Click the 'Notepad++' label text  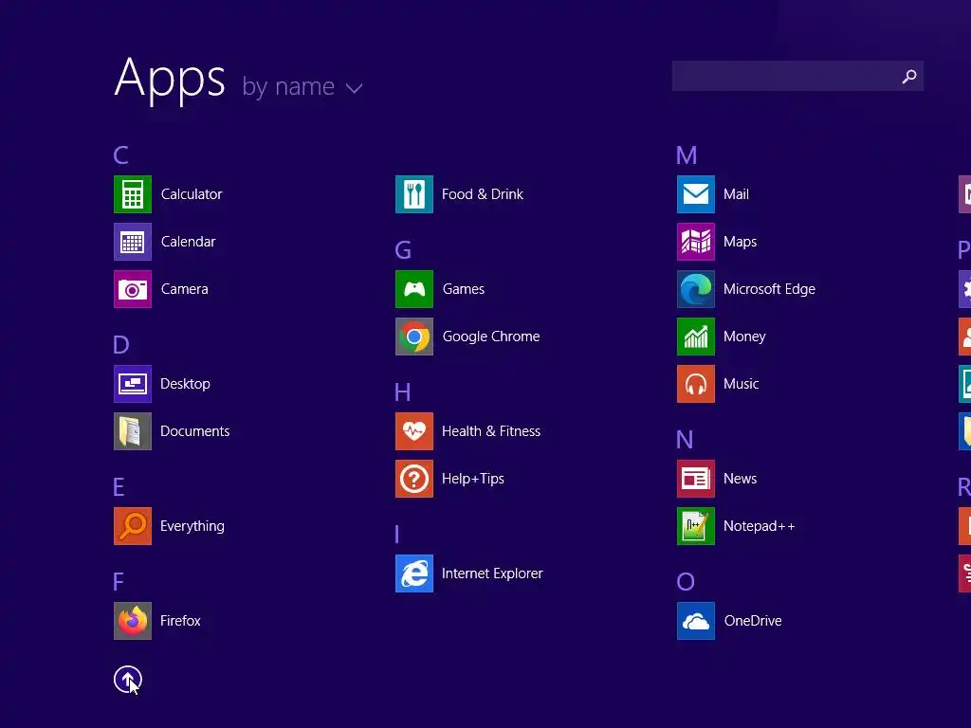point(760,526)
